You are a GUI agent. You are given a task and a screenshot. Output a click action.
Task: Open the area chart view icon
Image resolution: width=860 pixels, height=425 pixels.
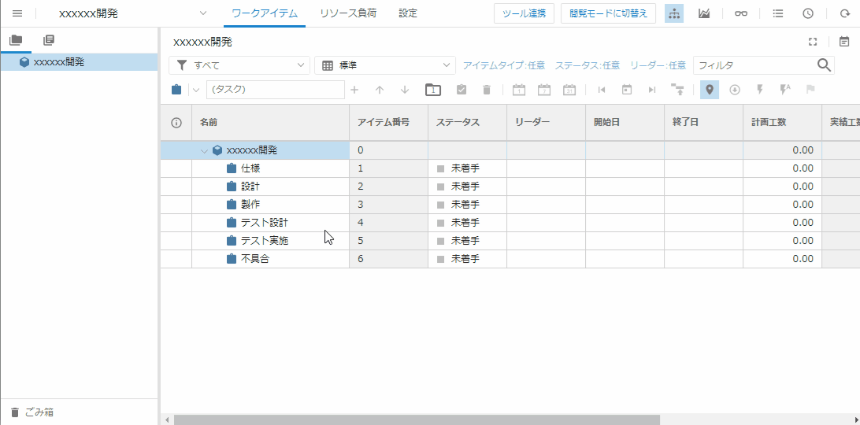[x=704, y=13]
